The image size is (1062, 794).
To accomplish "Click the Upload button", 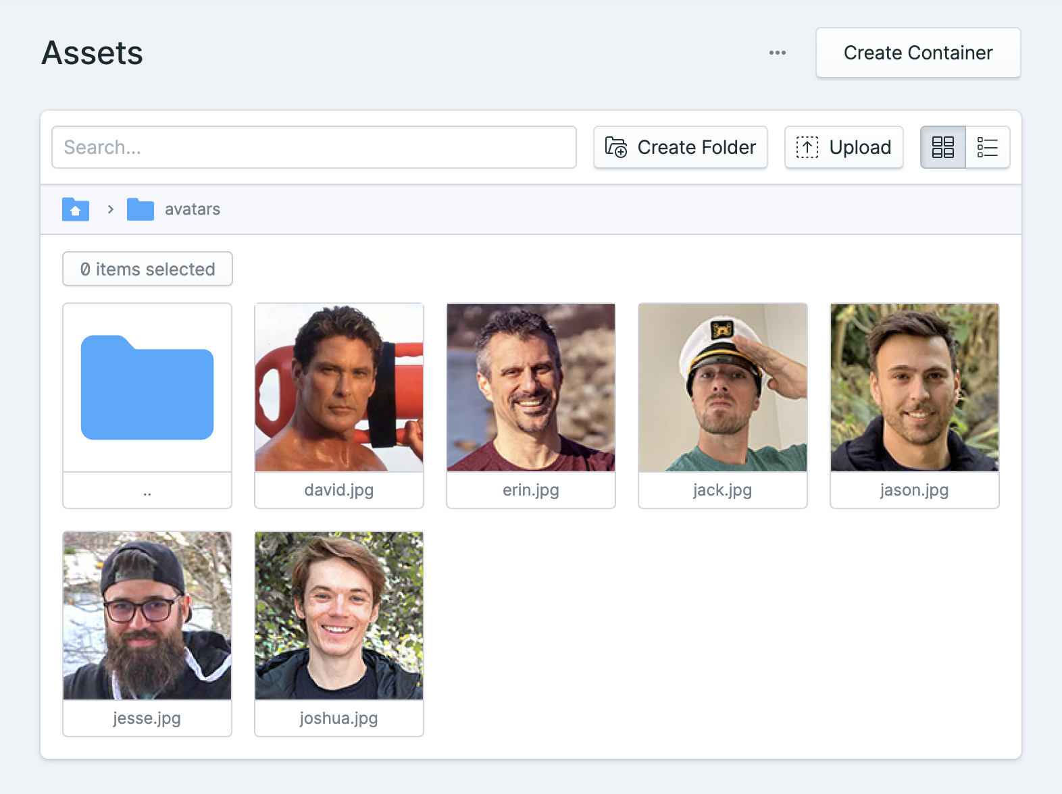I will (844, 147).
